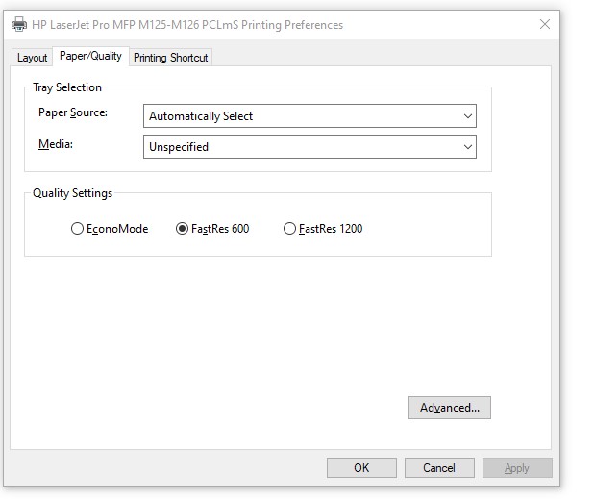Choose FastRes 1200 print quality

tap(289, 229)
